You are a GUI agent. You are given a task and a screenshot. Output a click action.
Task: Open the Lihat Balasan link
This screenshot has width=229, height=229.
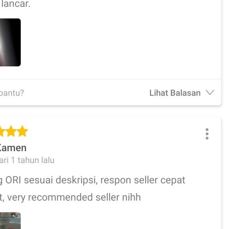pyautogui.click(x=182, y=93)
